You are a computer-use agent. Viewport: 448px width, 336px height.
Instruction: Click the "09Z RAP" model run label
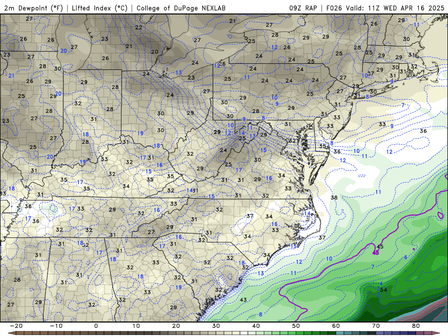point(303,8)
